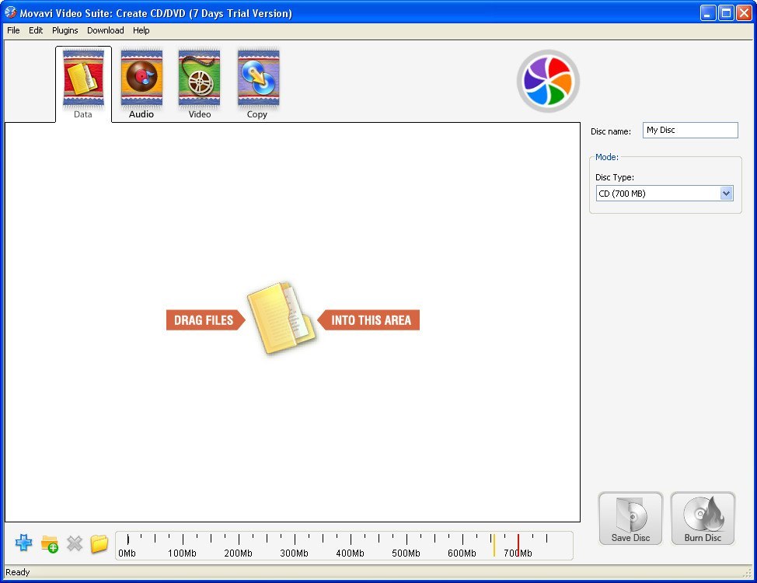Expand the Disc Type selection arrow
Screen dimensions: 757x583
725,193
